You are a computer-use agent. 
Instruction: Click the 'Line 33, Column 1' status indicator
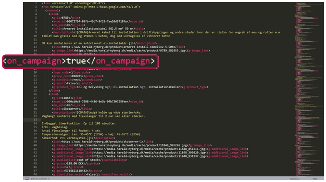(40, 179)
